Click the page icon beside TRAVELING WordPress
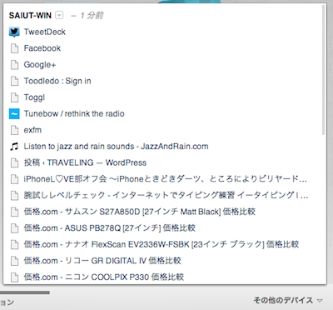The height and width of the screenshot is (310, 333). click(x=14, y=162)
